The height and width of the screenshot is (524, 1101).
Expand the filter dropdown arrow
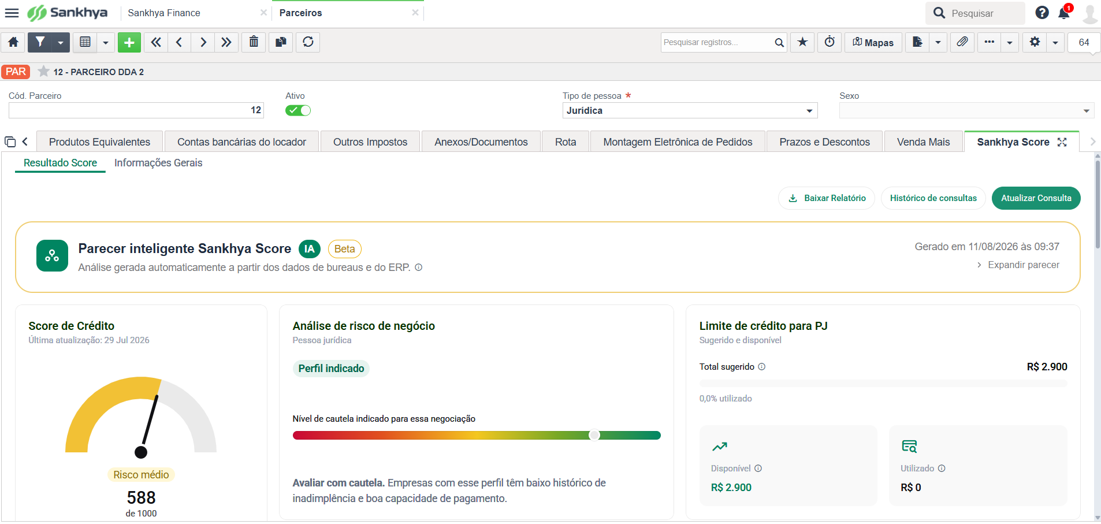(61, 42)
